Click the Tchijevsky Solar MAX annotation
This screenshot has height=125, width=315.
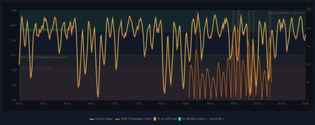point(286,13)
